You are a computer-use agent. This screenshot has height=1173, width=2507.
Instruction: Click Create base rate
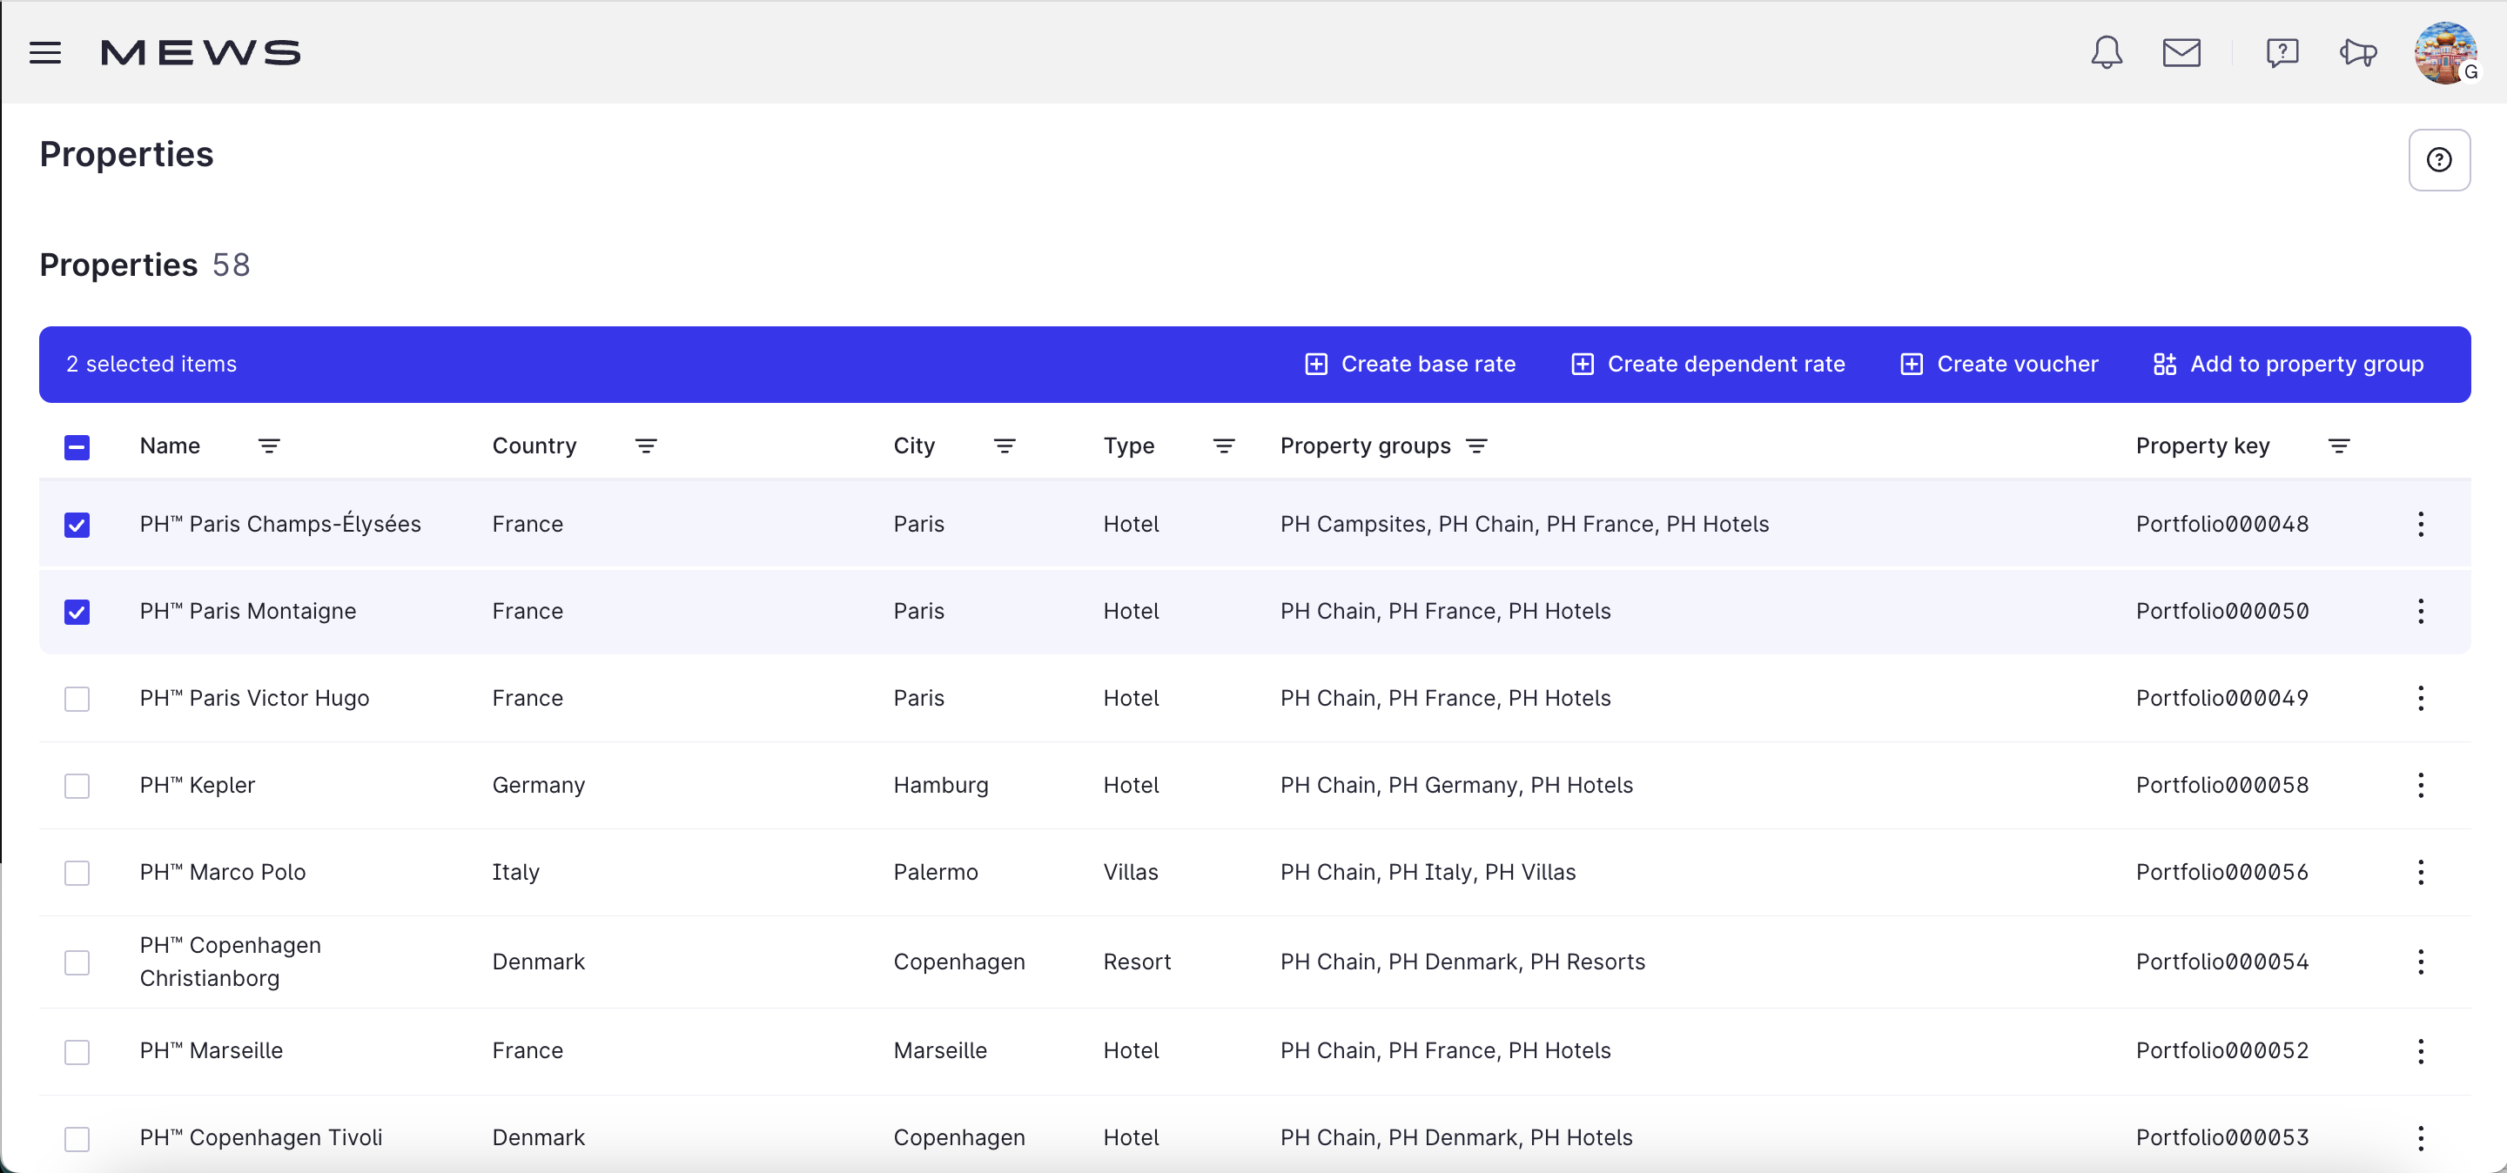pyautogui.click(x=1409, y=364)
